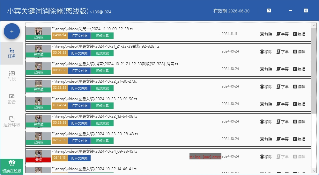Edit the 2024-10-22_13-54-08.ts task
The width and height of the screenshot is (319, 175).
(x=299, y=122)
